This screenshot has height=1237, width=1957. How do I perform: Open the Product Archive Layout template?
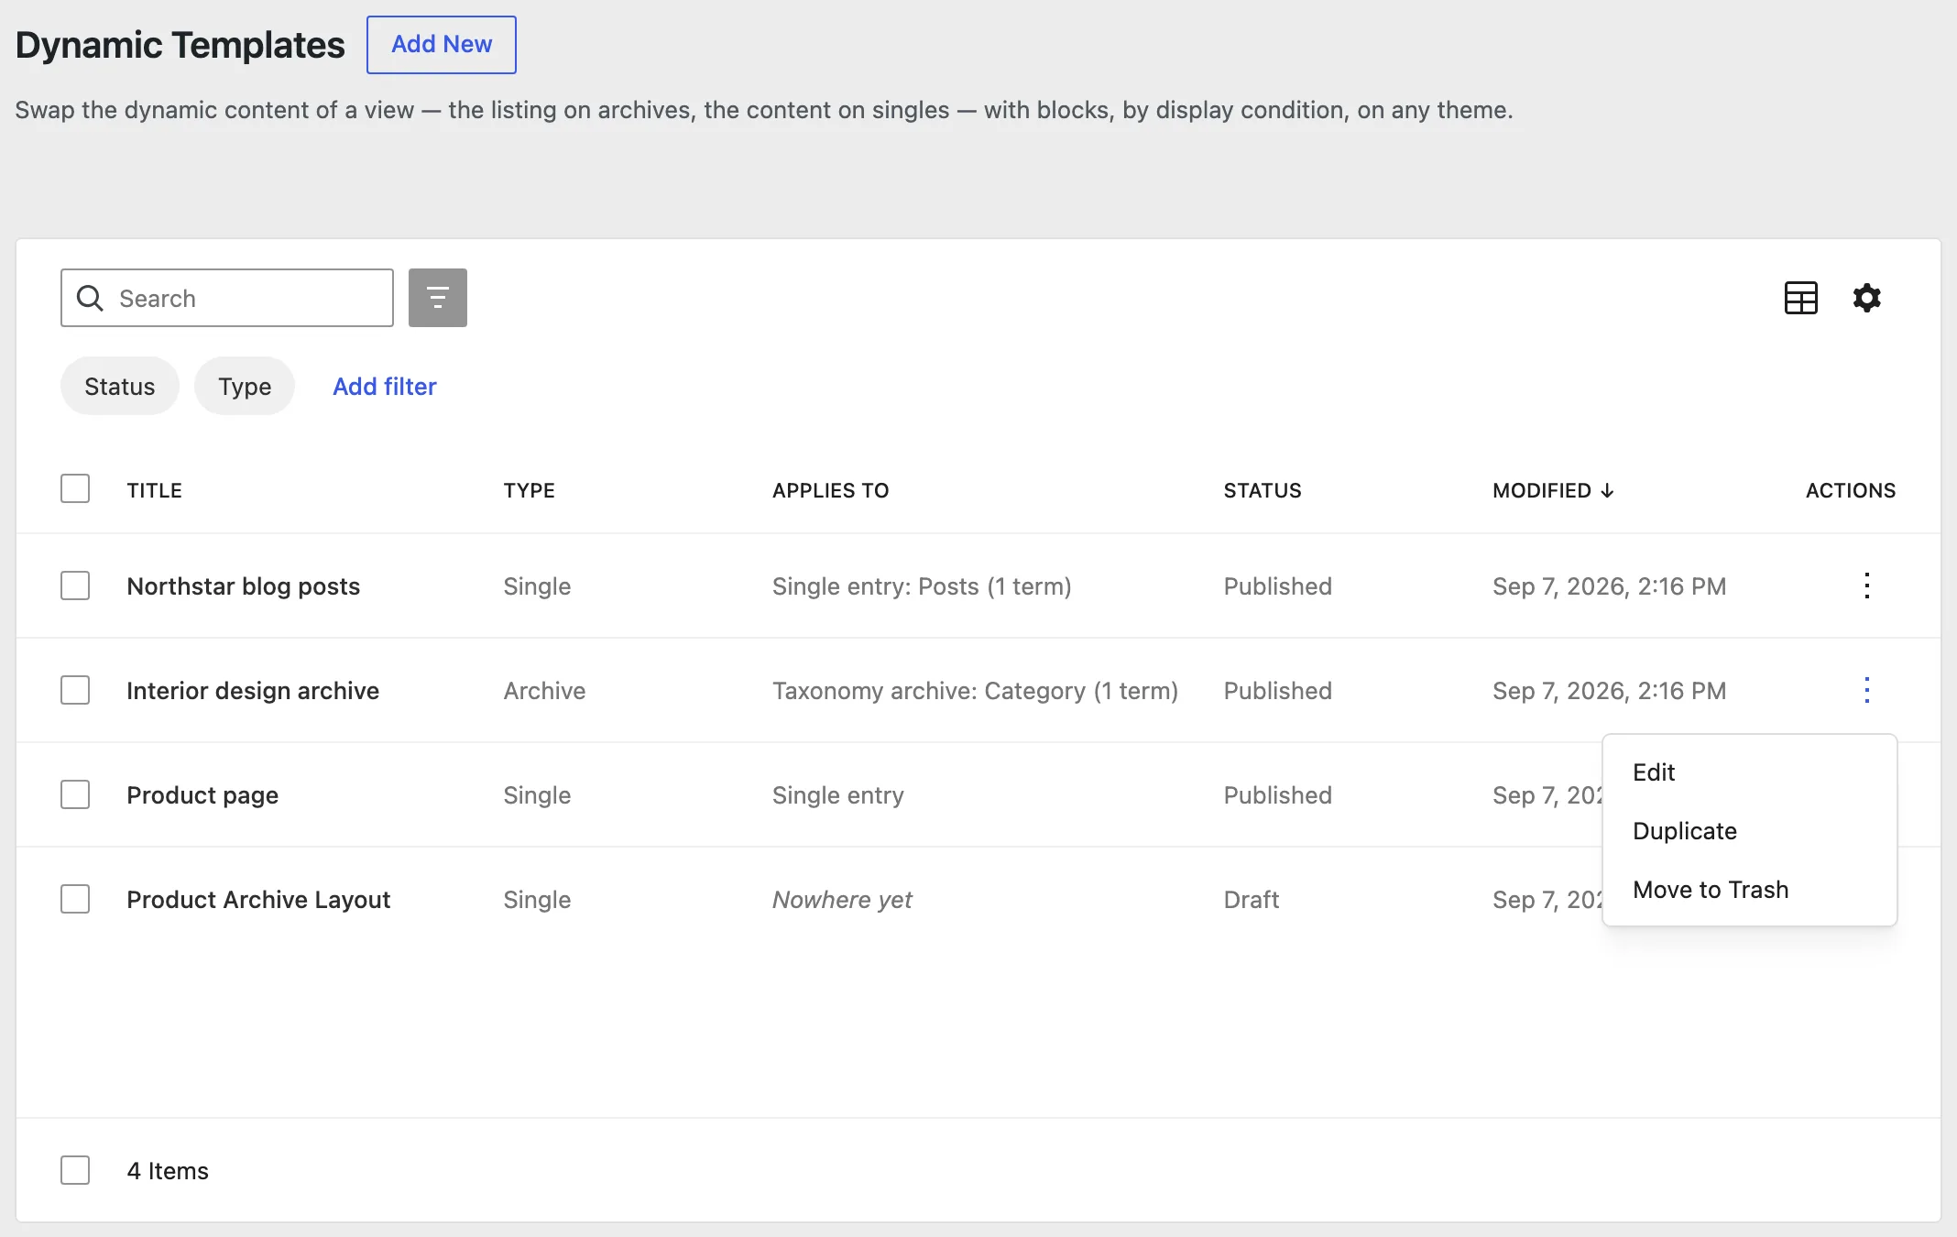coord(258,900)
